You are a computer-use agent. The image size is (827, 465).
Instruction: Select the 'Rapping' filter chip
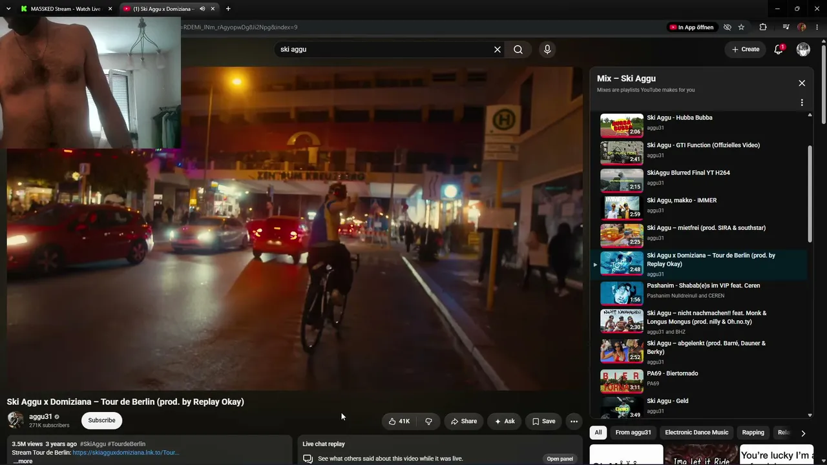[x=753, y=433]
